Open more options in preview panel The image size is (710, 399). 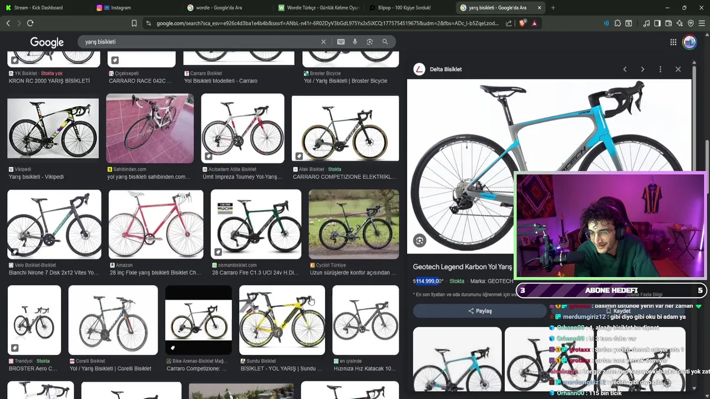tap(660, 69)
